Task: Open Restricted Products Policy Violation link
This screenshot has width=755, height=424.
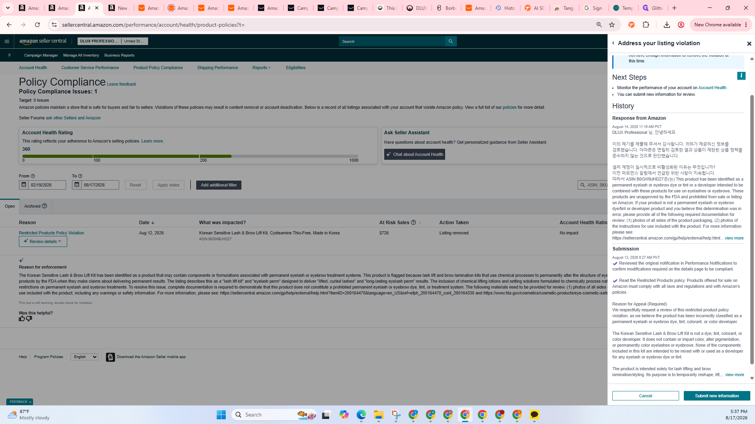Action: [x=52, y=233]
